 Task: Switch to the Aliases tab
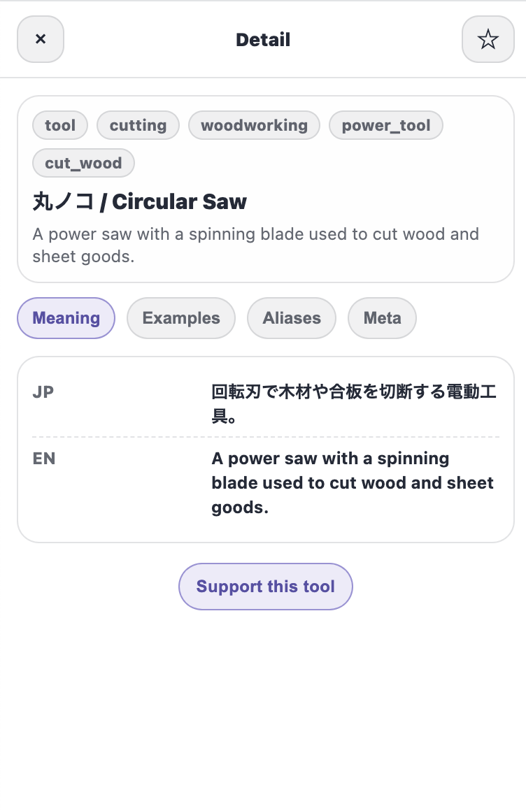pos(291,318)
